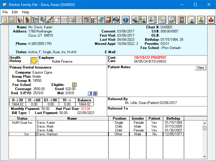The image size is (216, 161).
Task: Click the View button for Patient Notes
Action: (200, 68)
